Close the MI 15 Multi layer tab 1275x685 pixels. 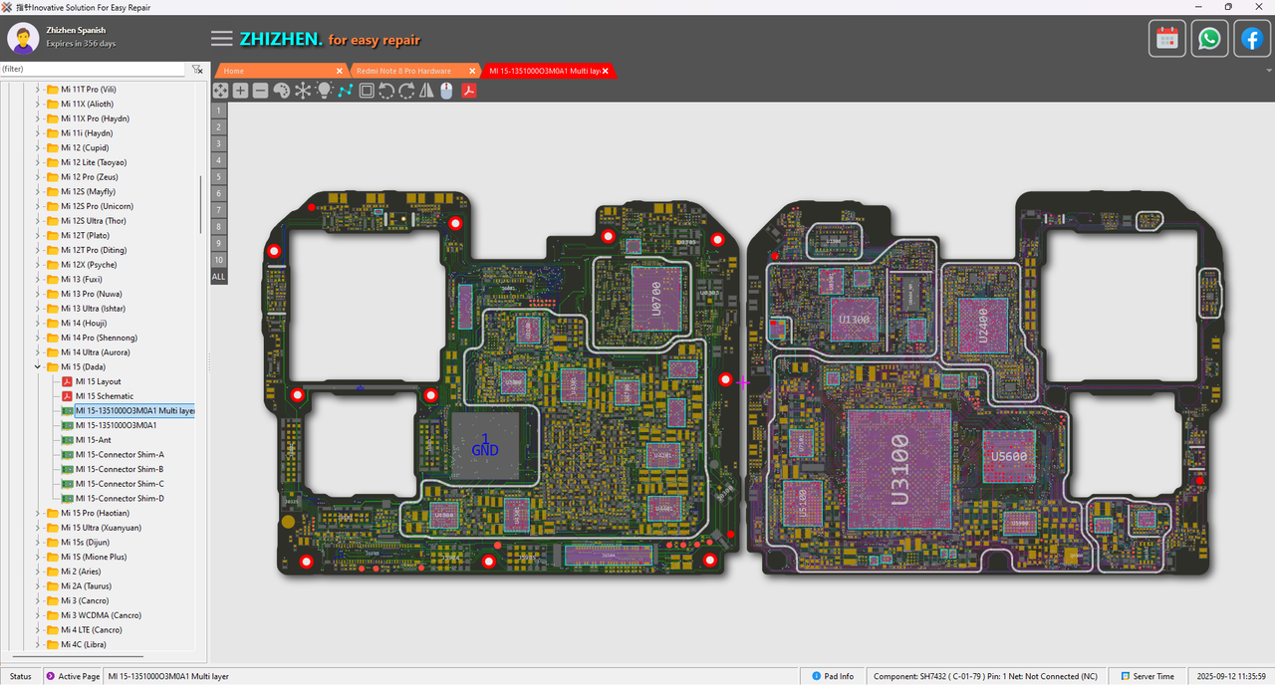coord(605,71)
